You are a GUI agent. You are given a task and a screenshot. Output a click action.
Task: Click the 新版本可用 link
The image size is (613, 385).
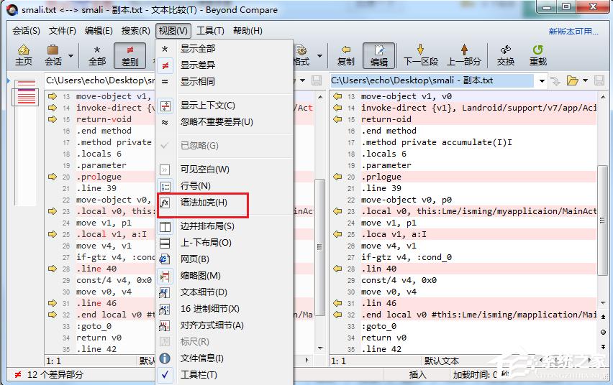click(x=573, y=31)
